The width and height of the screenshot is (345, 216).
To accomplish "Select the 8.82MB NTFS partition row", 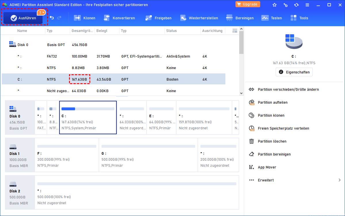I will coord(114,68).
